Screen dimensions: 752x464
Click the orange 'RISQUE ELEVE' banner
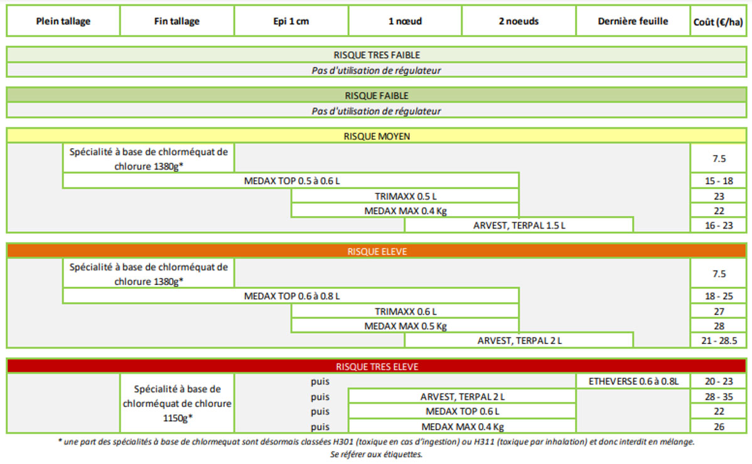pyautogui.click(x=377, y=251)
